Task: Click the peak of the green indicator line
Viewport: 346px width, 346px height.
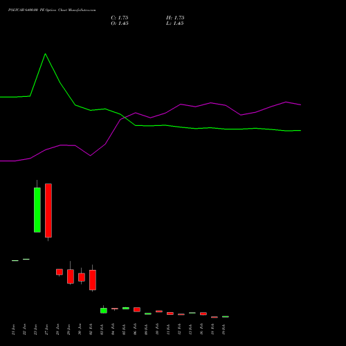Action: pyautogui.click(x=45, y=54)
